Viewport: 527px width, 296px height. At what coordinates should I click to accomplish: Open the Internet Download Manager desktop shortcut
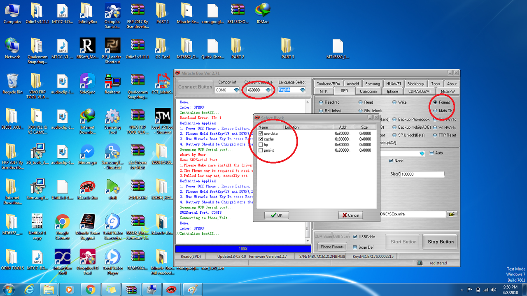87,122
